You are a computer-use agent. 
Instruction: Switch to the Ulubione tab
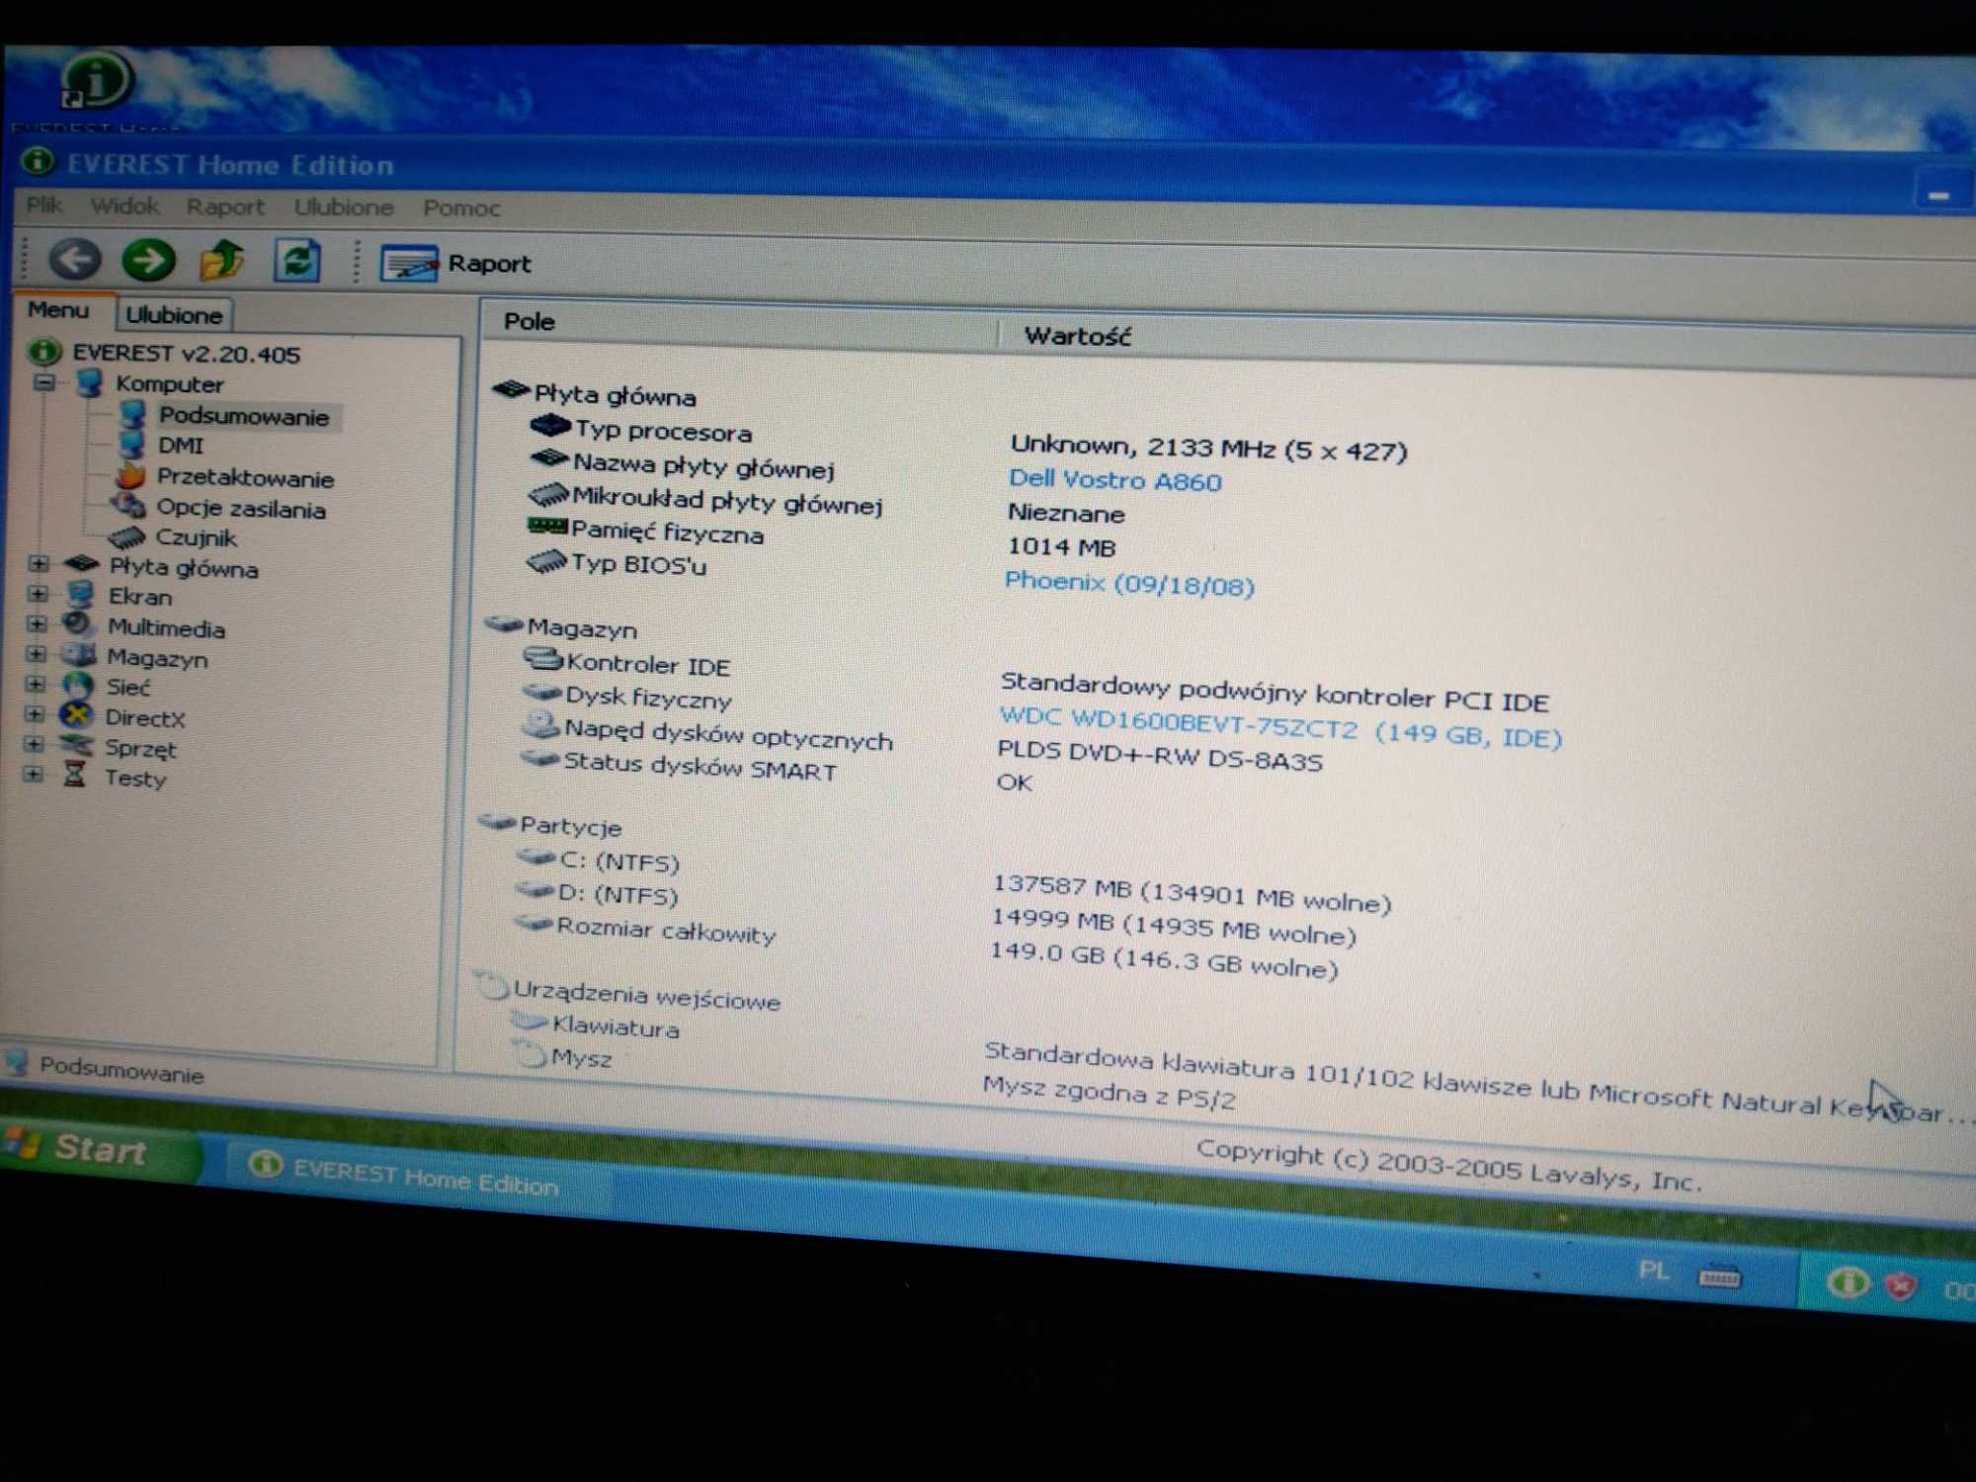click(x=174, y=315)
